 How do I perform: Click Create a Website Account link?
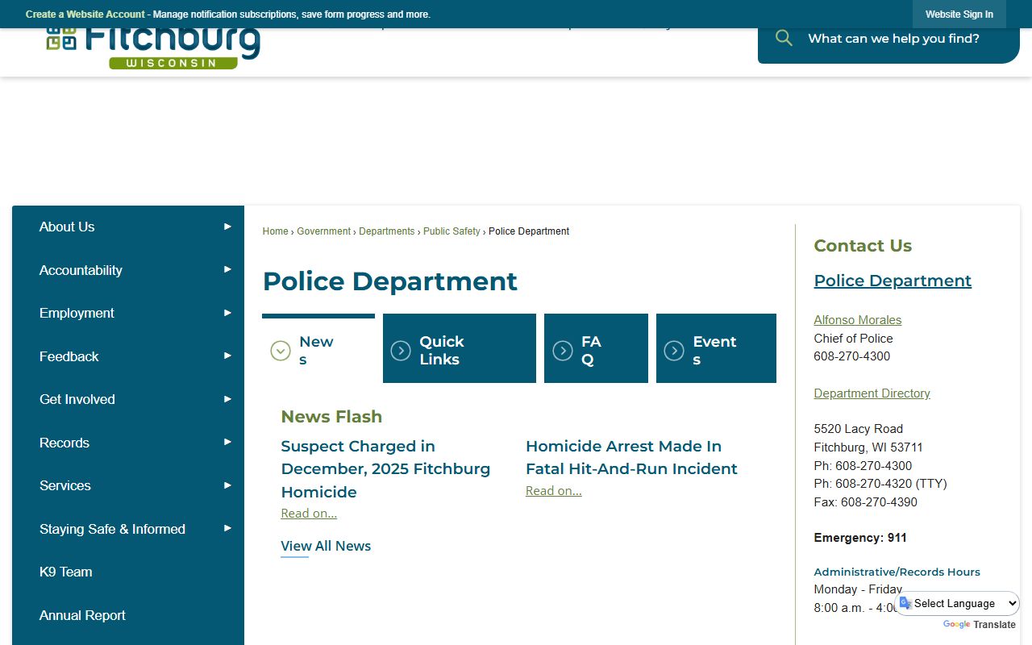click(85, 15)
